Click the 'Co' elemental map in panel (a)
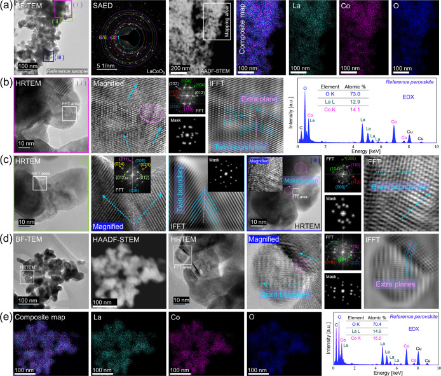Image resolution: width=441 pixels, height=376 pixels. pyautogui.click(x=363, y=38)
